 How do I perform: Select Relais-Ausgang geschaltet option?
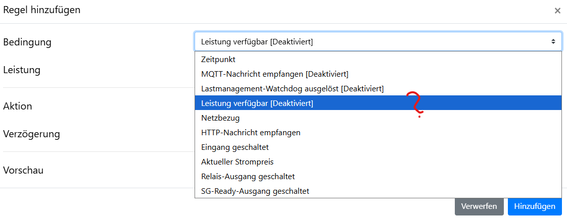click(248, 177)
